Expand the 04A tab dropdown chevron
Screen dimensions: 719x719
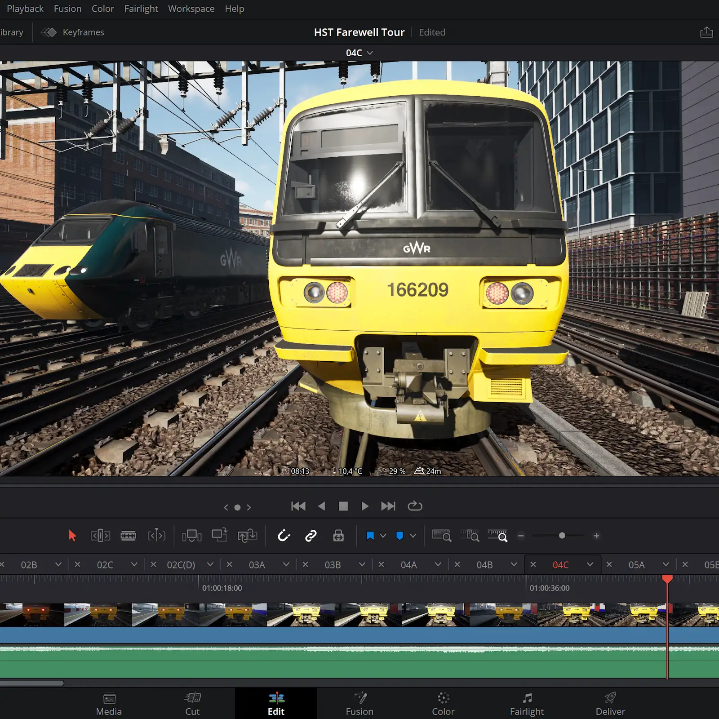click(438, 564)
